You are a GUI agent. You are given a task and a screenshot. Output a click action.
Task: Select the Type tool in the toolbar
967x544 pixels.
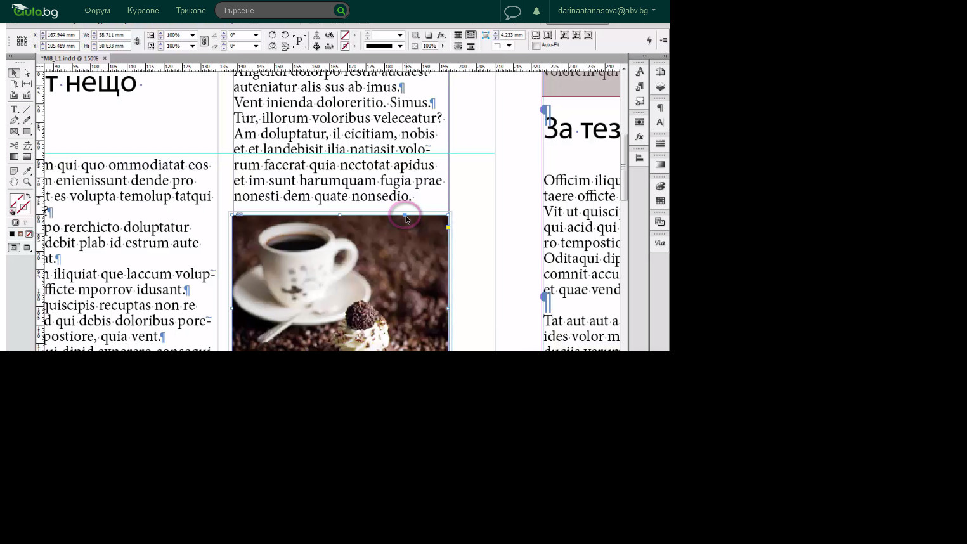13,109
